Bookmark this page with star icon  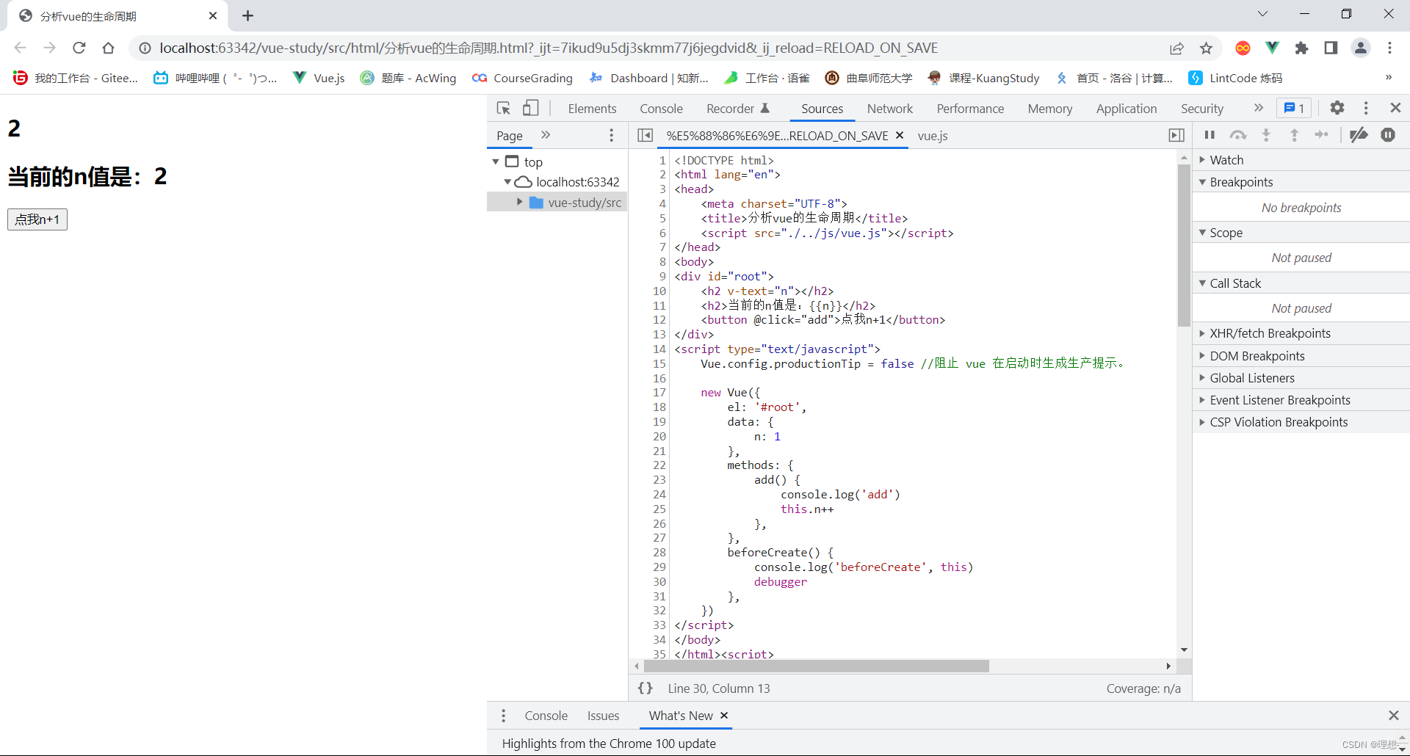click(1206, 48)
